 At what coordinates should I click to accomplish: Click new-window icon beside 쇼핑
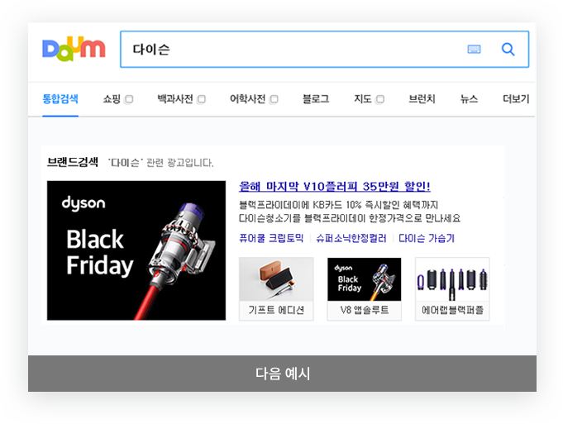pos(128,99)
